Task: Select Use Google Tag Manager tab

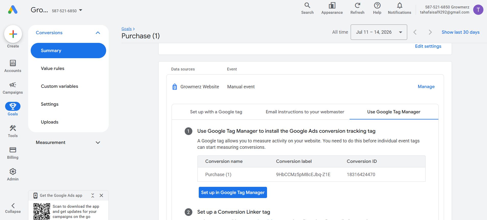Action: point(394,112)
